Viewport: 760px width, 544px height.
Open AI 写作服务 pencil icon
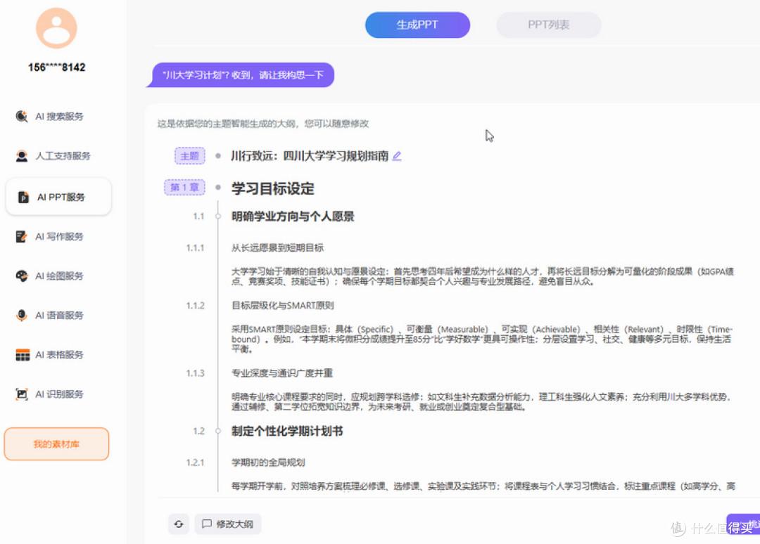[x=22, y=237]
